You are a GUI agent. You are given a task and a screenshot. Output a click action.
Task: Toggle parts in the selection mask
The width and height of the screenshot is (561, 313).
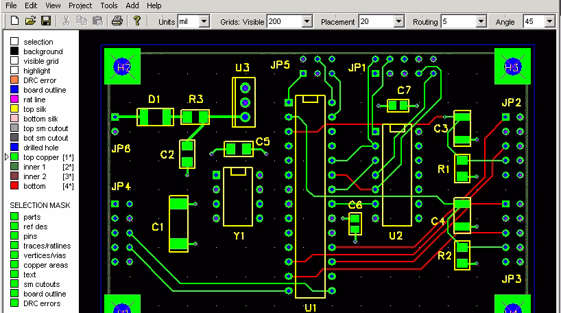(x=14, y=216)
